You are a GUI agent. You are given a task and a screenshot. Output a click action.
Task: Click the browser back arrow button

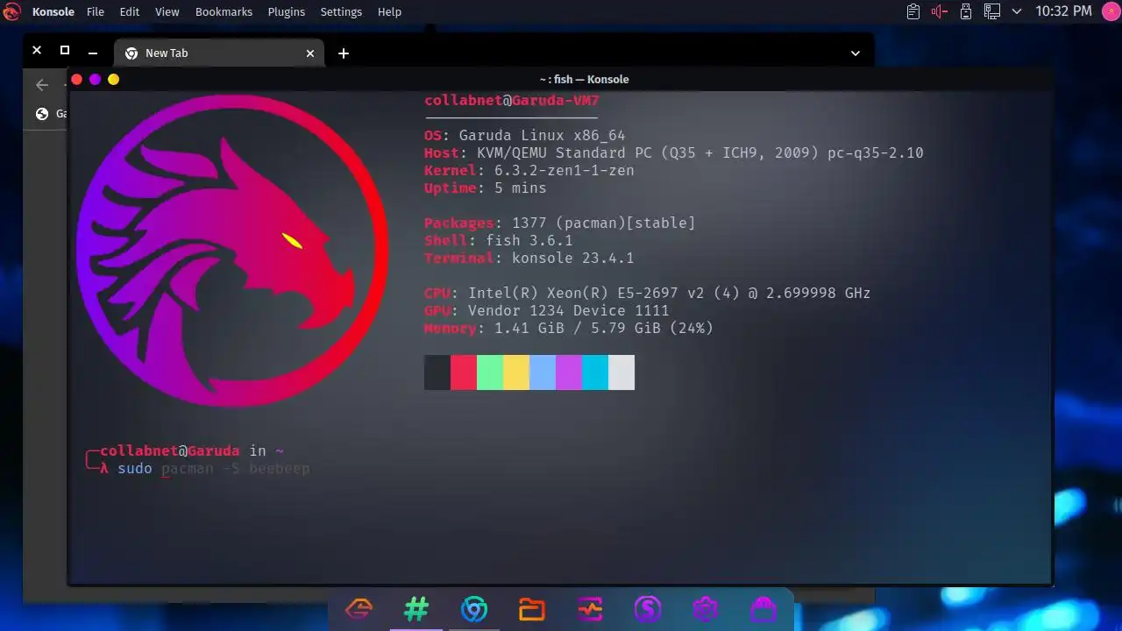click(42, 85)
